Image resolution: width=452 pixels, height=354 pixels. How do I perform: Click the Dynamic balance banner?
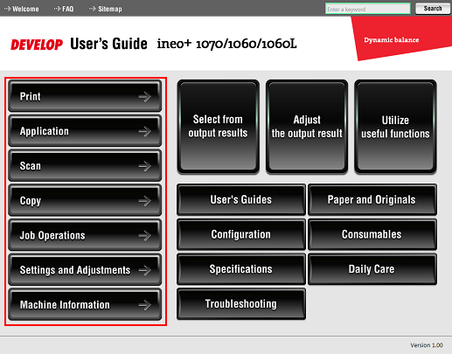[401, 38]
